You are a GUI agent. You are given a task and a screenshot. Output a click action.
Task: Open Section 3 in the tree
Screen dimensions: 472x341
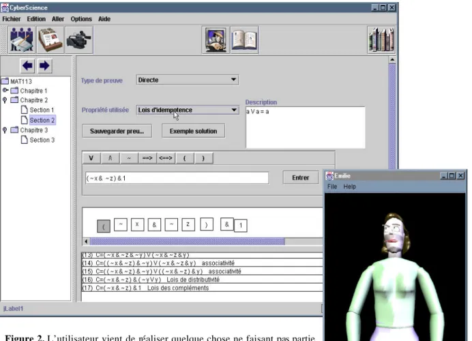pos(38,140)
